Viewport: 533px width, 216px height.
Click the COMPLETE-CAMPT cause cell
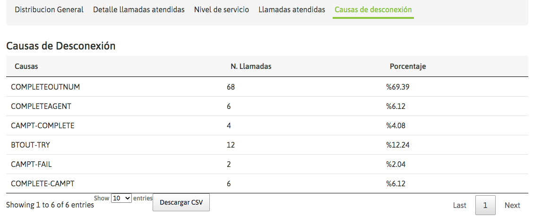43,183
